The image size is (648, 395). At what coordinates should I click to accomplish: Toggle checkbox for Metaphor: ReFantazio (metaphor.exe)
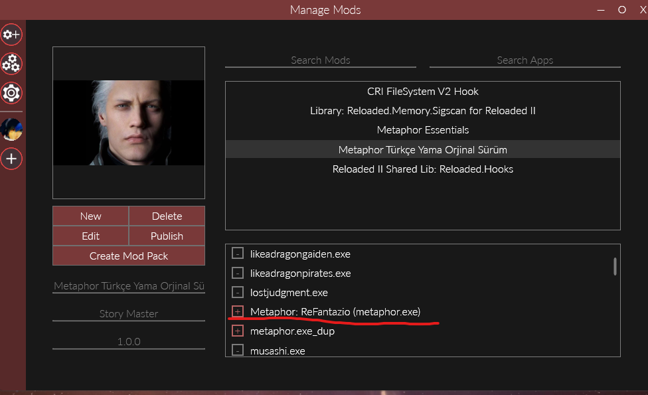[x=238, y=311]
